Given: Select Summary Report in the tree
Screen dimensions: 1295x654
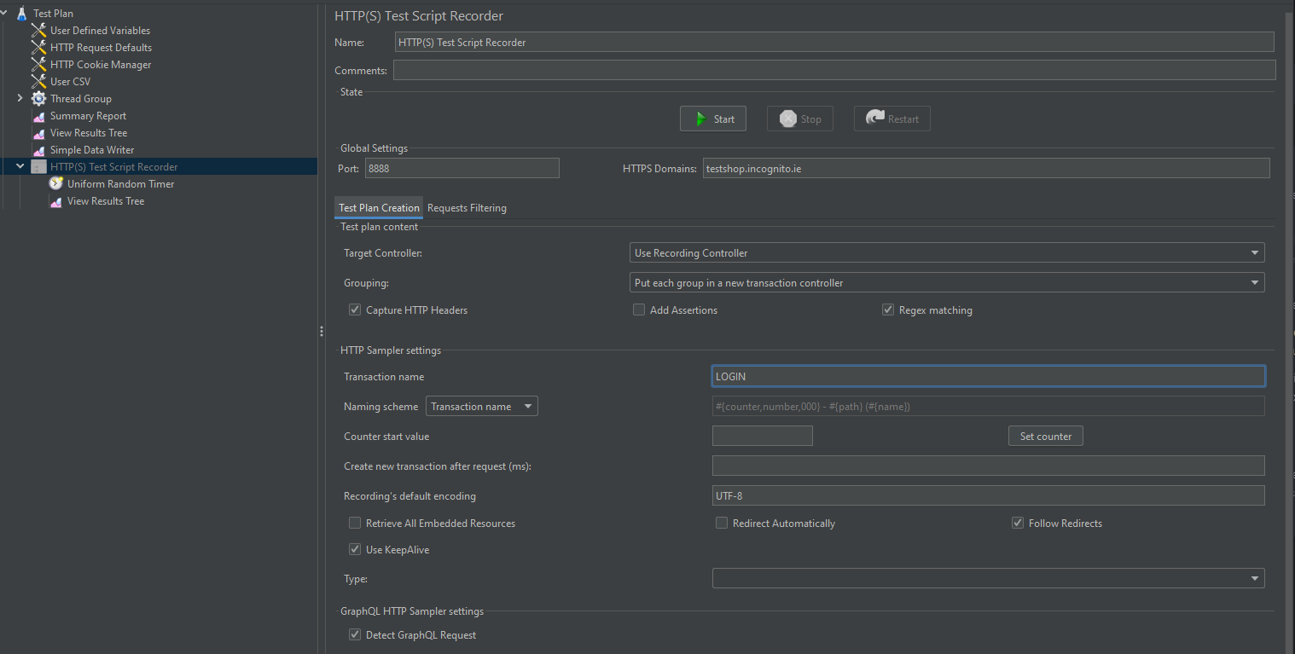Looking at the screenshot, I should point(88,116).
